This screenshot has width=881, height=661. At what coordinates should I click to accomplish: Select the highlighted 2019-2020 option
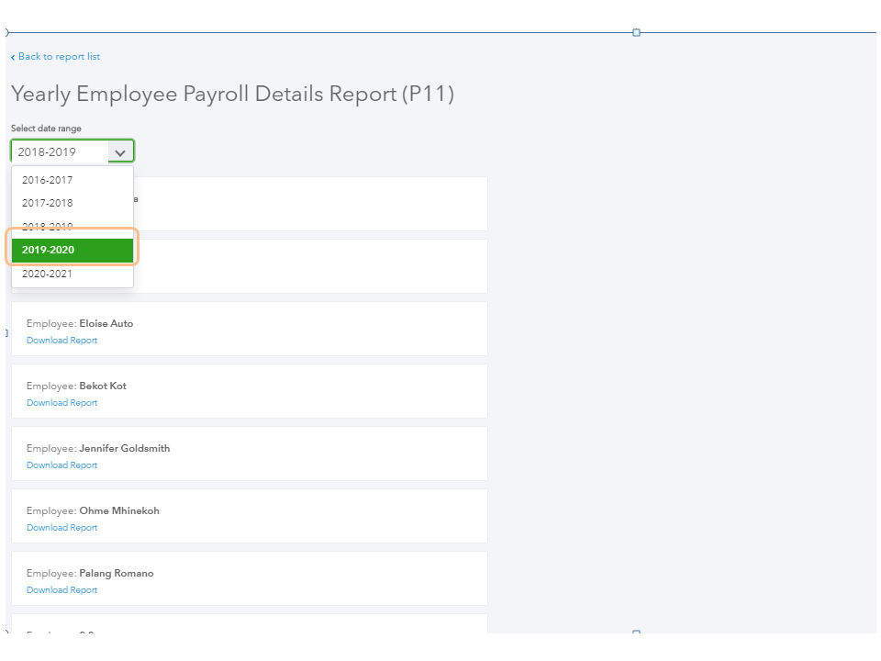click(72, 250)
